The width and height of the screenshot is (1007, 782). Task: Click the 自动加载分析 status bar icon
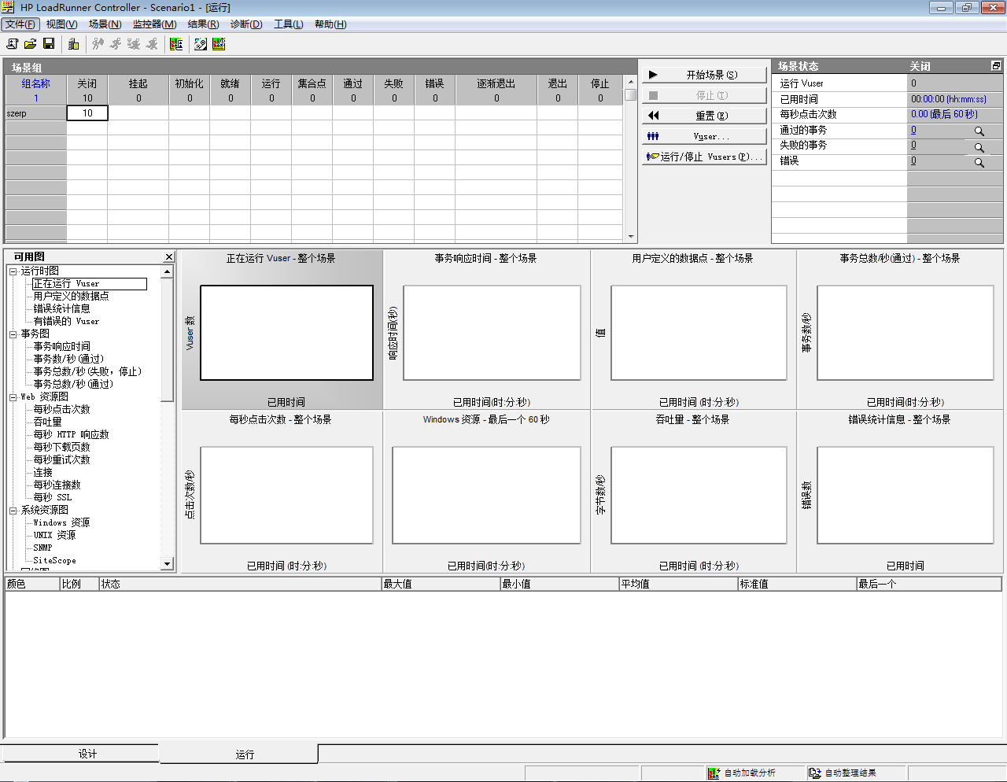tap(714, 773)
